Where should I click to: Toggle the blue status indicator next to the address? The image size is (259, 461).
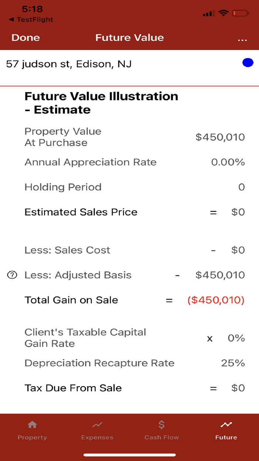(x=247, y=62)
